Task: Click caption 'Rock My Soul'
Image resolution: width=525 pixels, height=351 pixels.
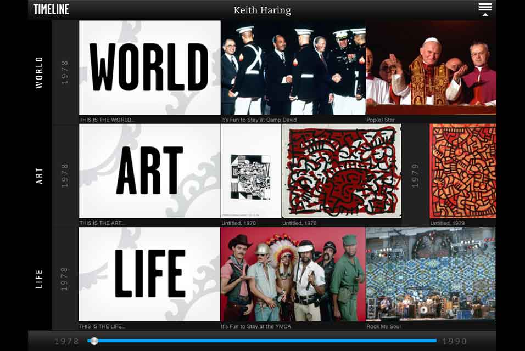Action: (383, 326)
